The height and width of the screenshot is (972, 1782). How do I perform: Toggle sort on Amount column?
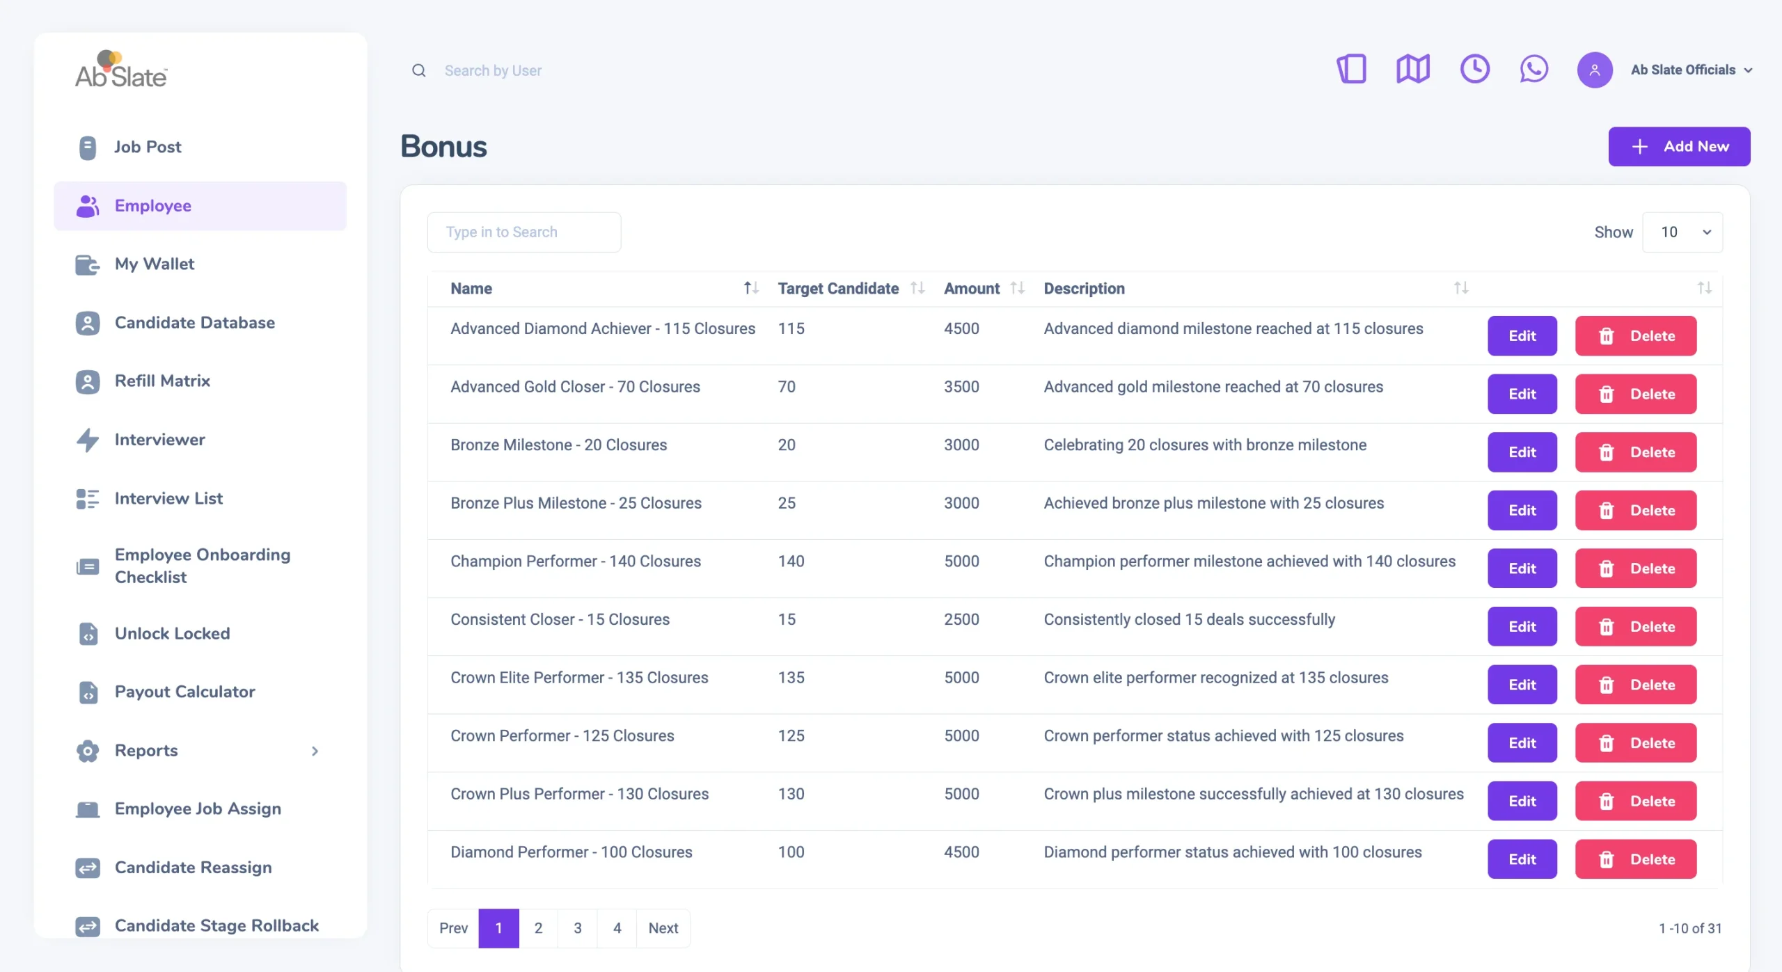pos(1017,288)
